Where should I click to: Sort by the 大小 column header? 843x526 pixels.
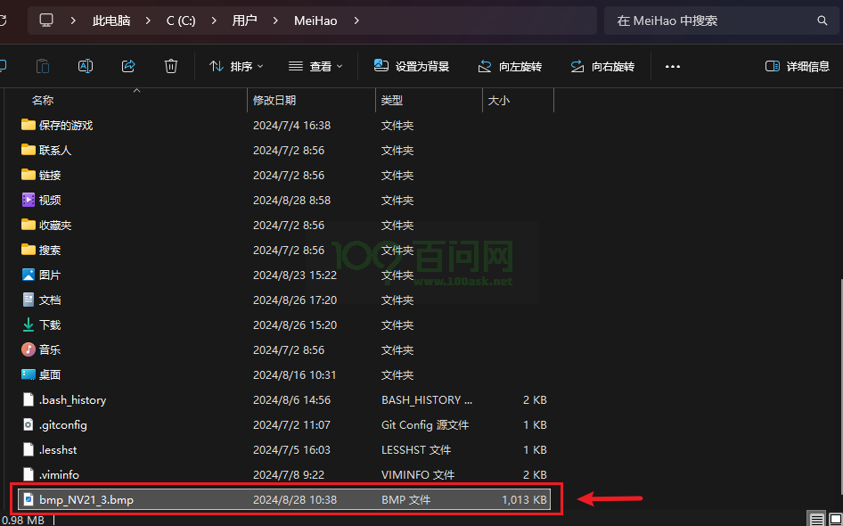pos(499,101)
